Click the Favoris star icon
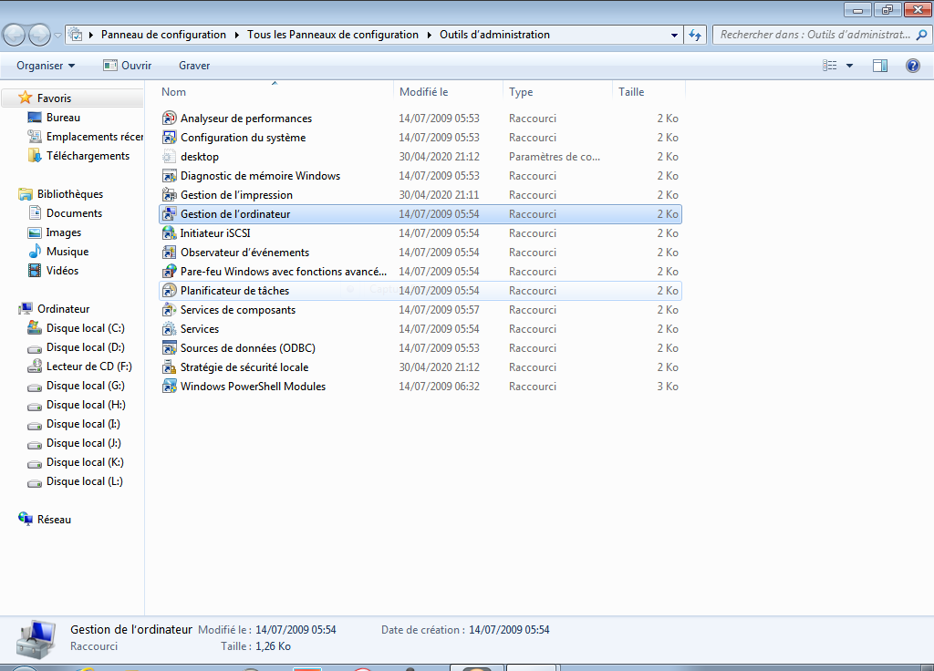 point(25,98)
